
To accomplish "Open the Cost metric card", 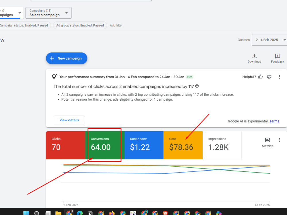I will [x=183, y=145].
